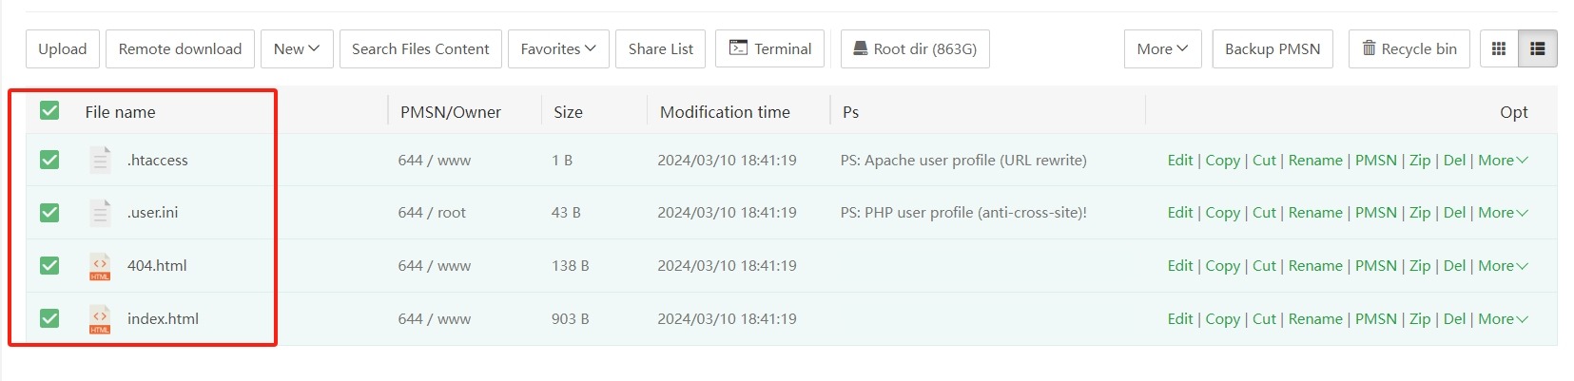Open the Recycle bin
The height and width of the screenshot is (381, 1574).
(x=1409, y=48)
